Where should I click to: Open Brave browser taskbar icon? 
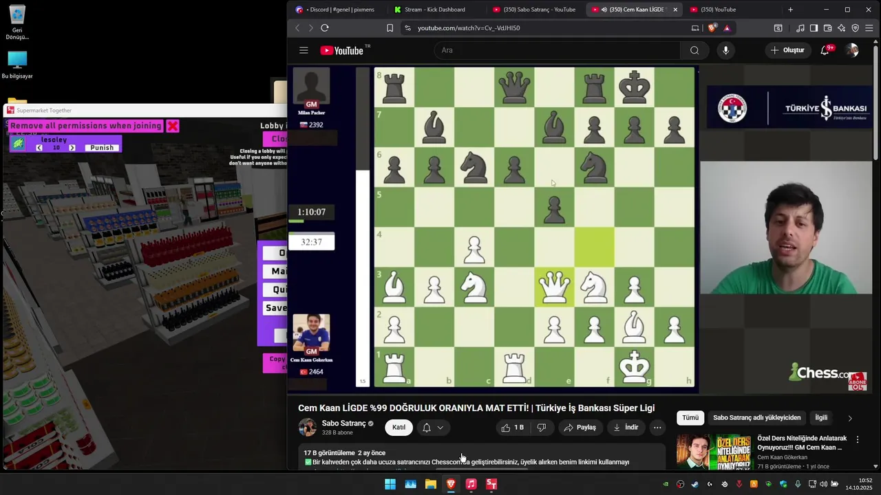tap(451, 484)
